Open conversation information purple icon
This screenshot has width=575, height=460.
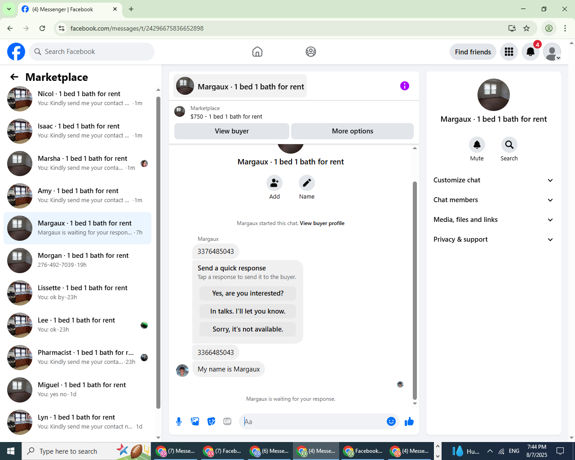click(x=405, y=86)
